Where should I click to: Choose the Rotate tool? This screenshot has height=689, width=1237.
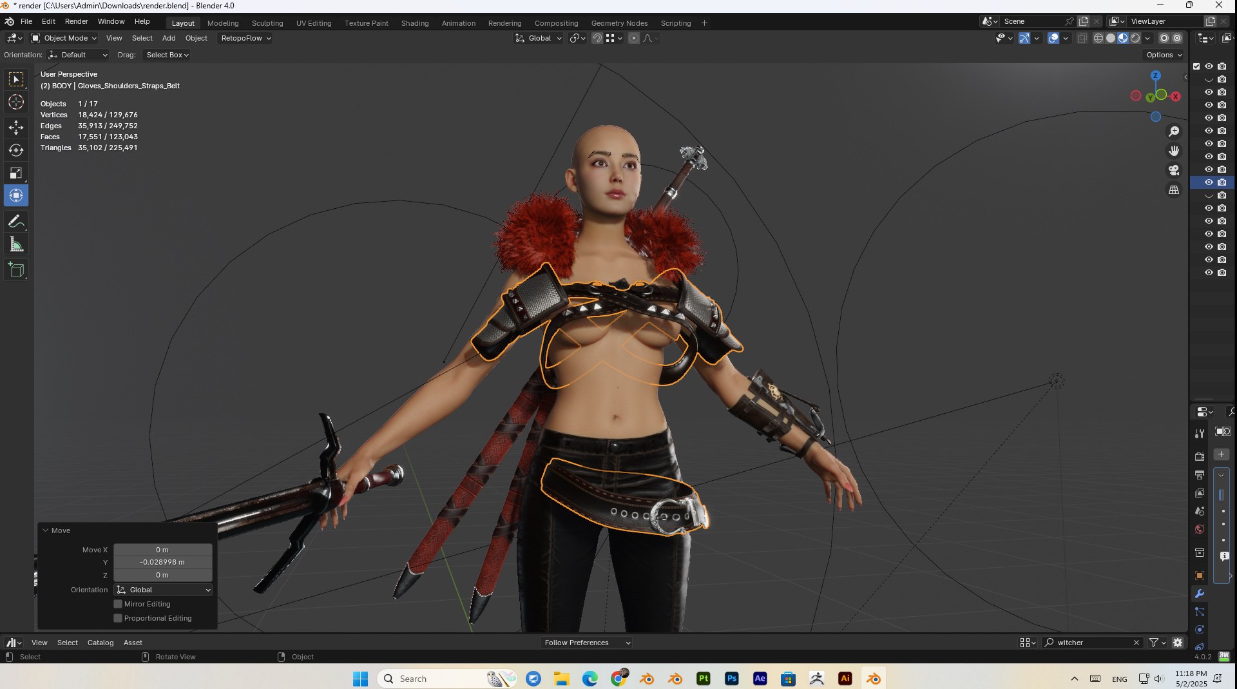[16, 150]
